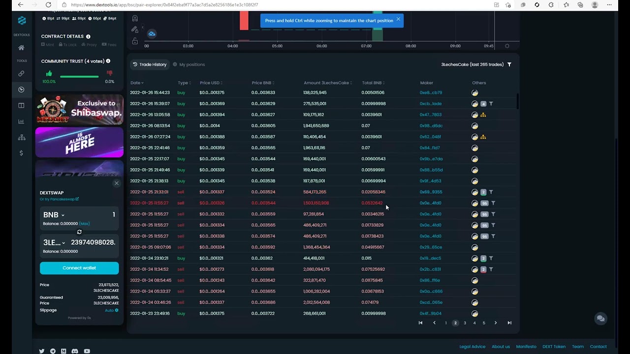Click the lock drawings pencil icon
Screen dimensions: 630x354
coord(135,29)
